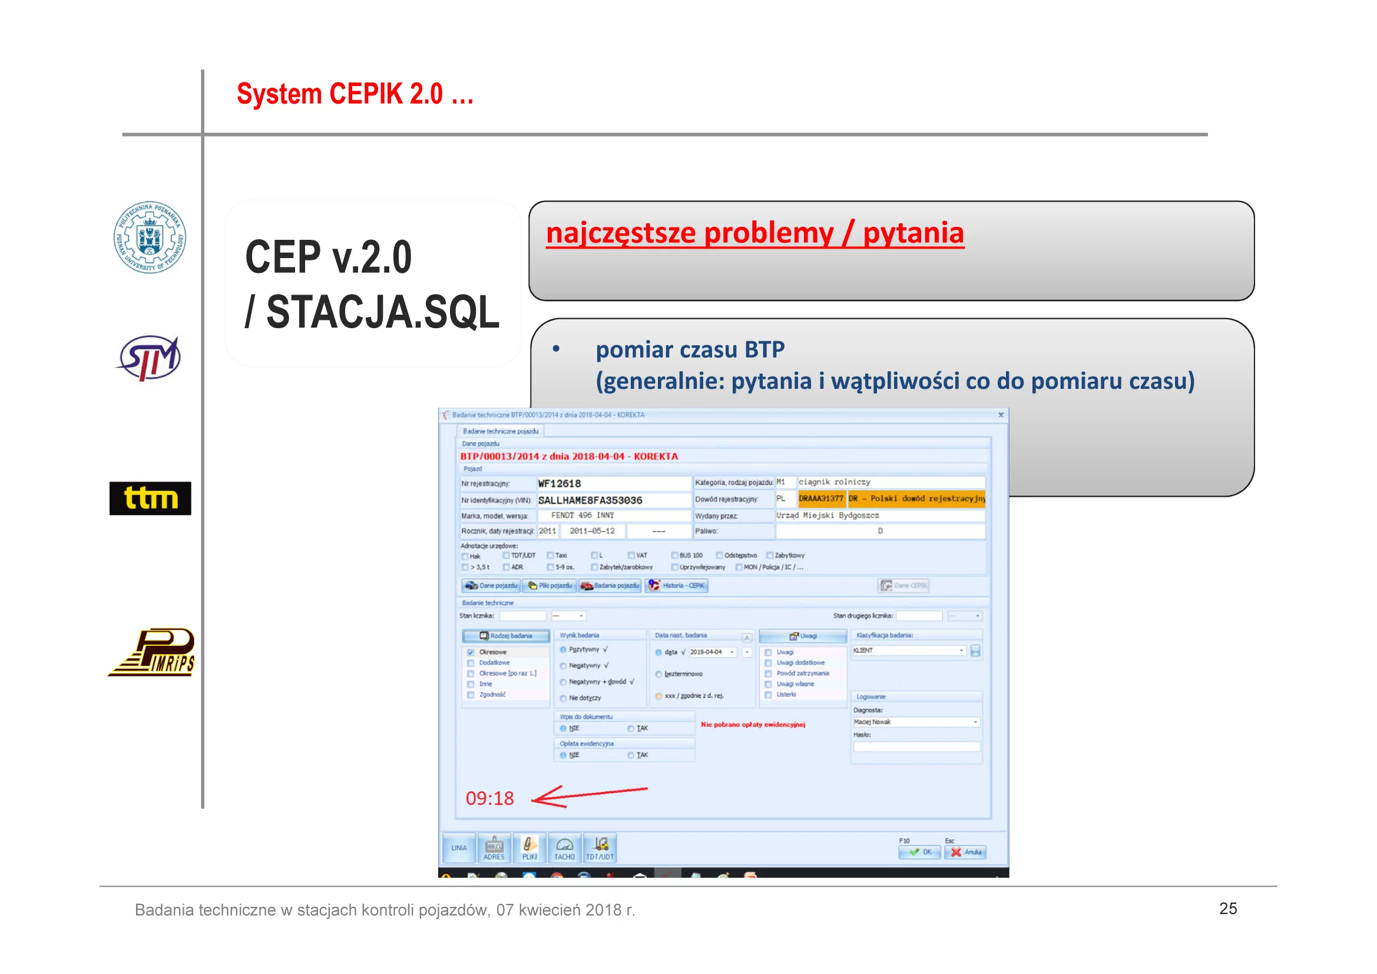Check Okresowe [po raz 1.] checkbox
Screen dimensions: 1377x974
(x=470, y=673)
